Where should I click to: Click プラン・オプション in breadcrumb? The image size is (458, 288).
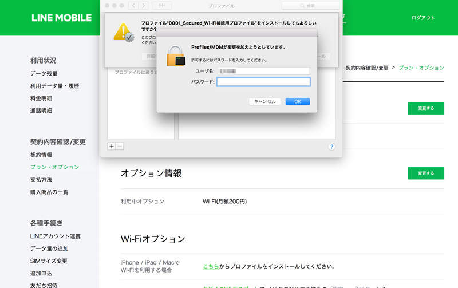(421, 68)
